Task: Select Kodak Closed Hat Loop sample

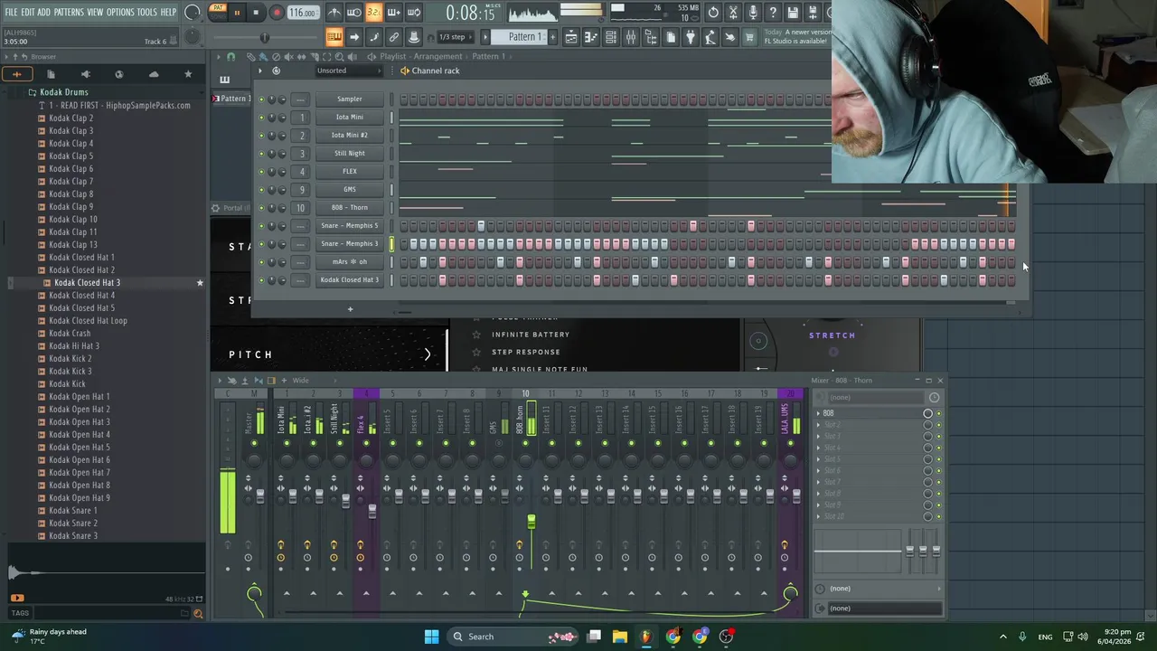Action: (x=88, y=320)
